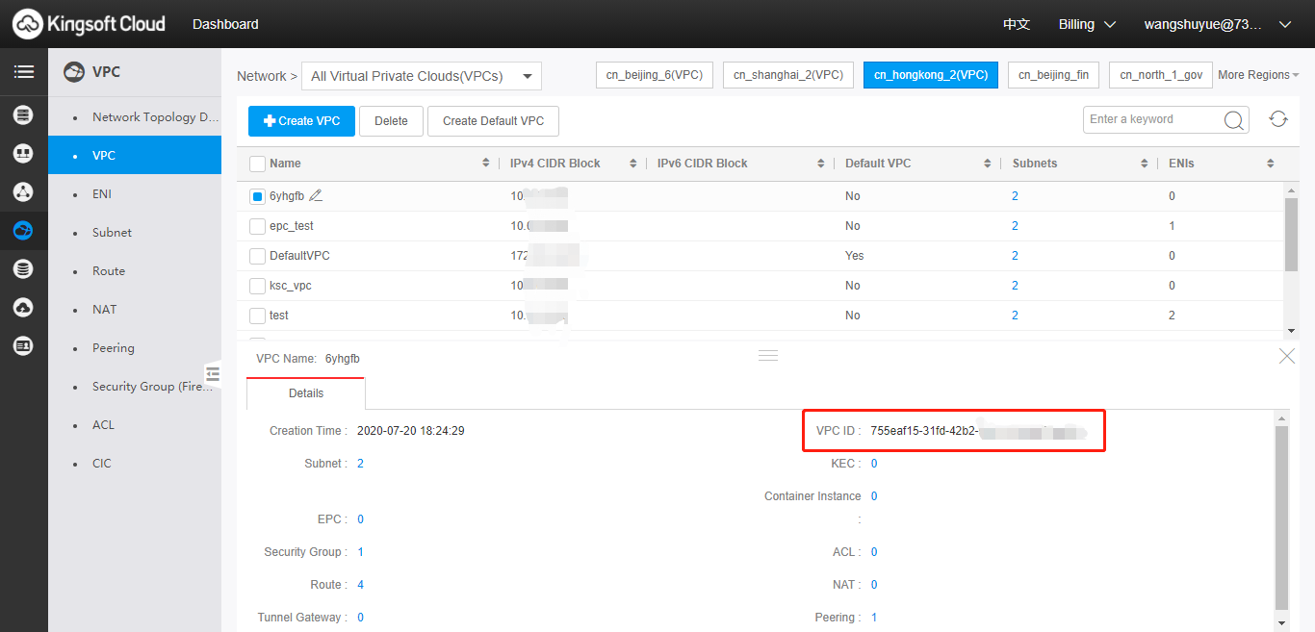Open Dashboard link in top bar
Image resolution: width=1315 pixels, height=632 pixels.
click(x=225, y=24)
